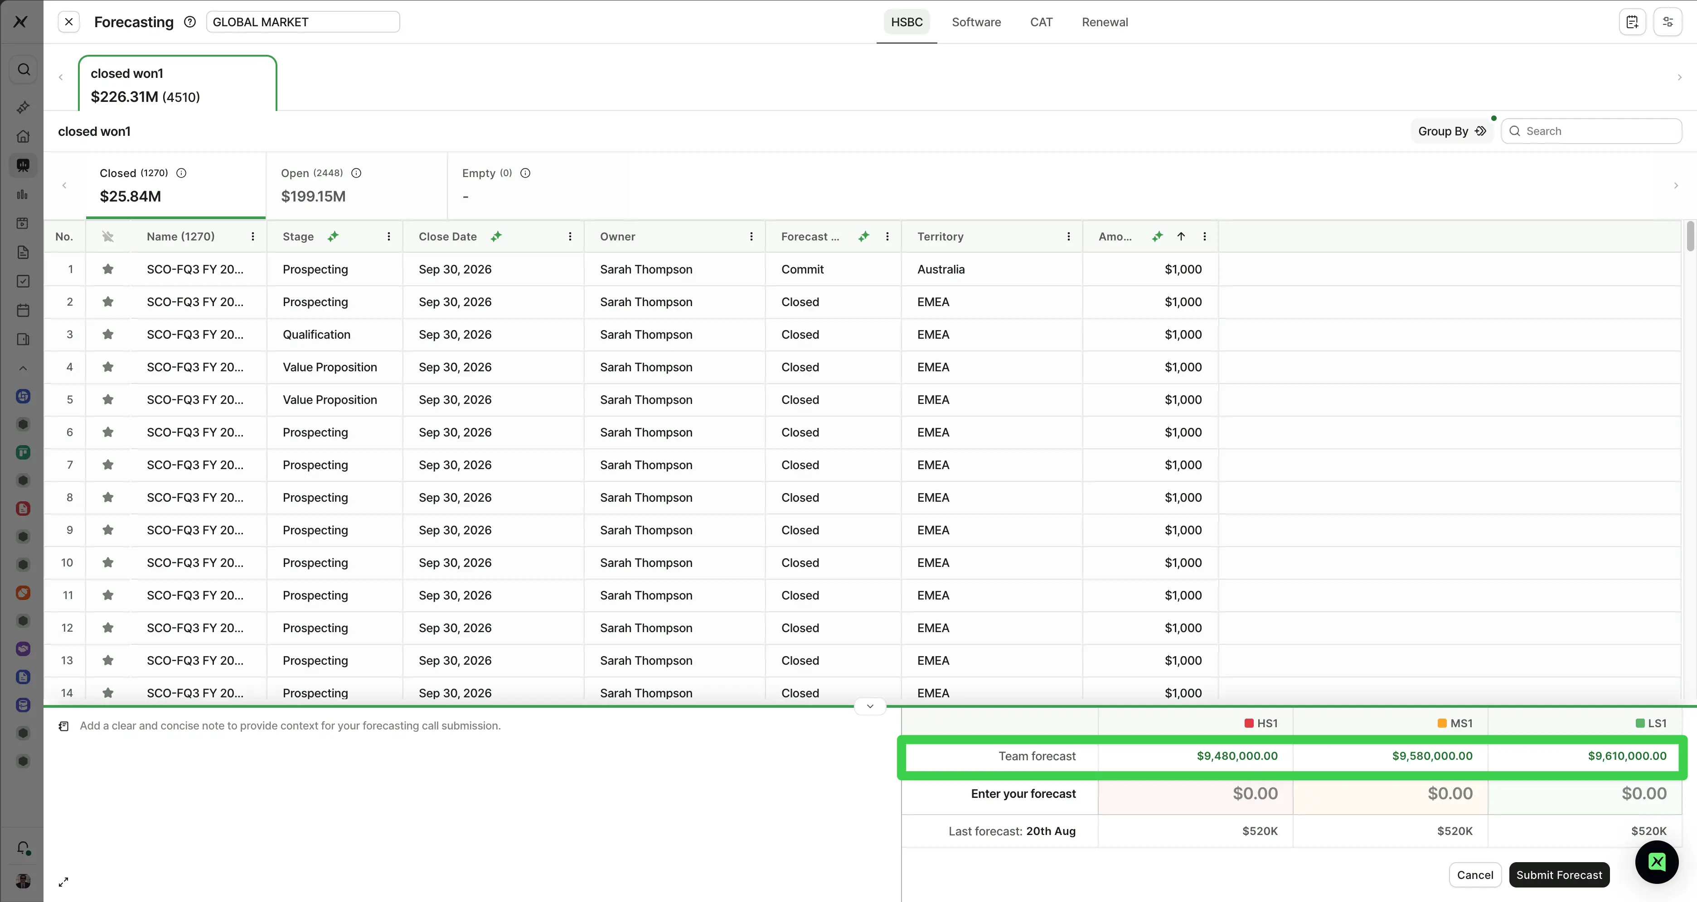Switch to the CAT tab

(1041, 22)
